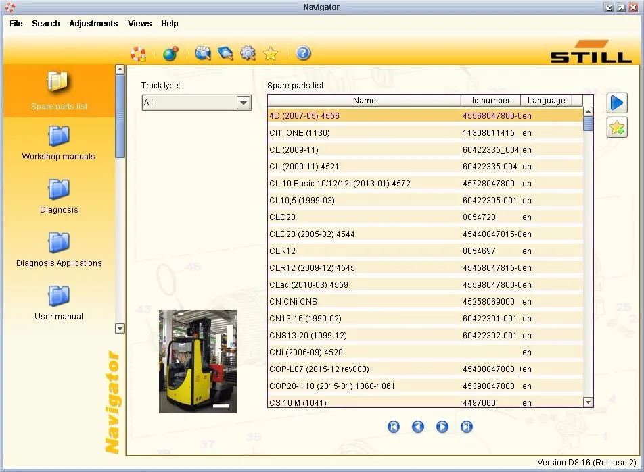
Task: Click sidebar scrollbar thumb
Action: (120, 116)
